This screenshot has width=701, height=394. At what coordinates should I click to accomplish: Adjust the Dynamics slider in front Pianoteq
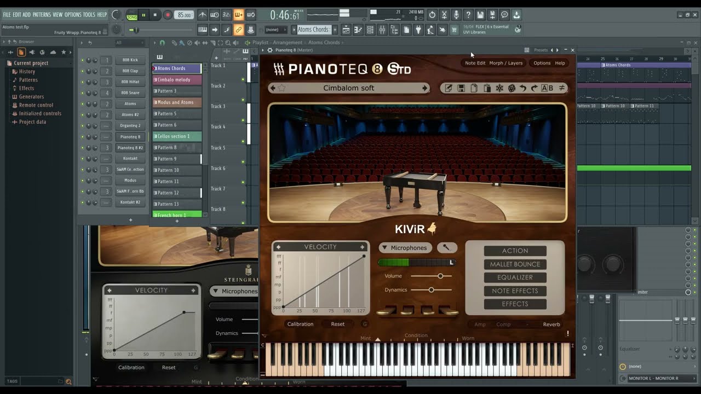point(432,289)
